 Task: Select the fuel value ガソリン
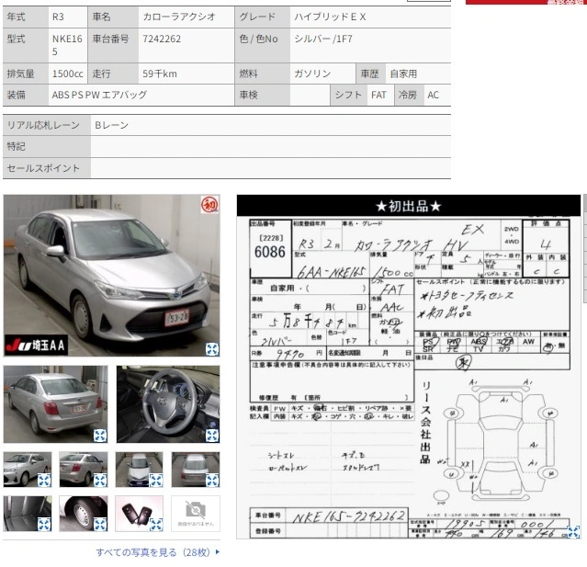tap(312, 74)
